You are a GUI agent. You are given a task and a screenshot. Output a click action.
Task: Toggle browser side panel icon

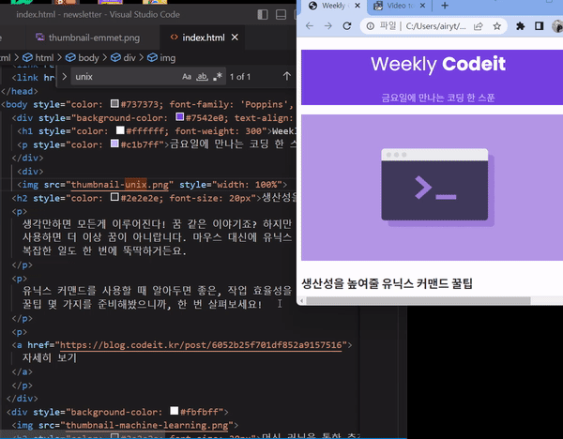click(x=539, y=26)
